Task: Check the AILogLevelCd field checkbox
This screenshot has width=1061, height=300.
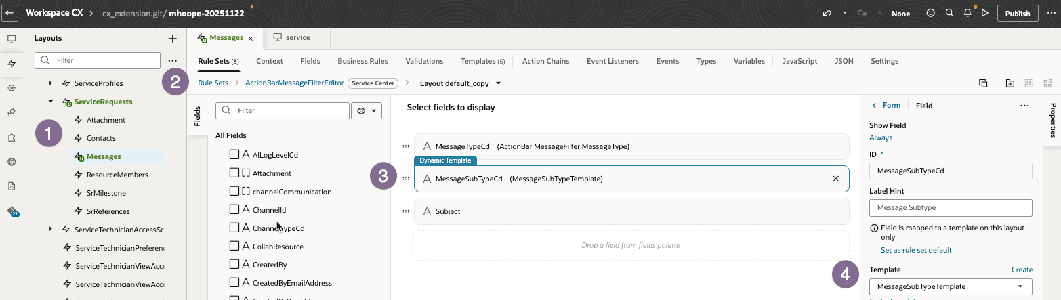Action: 234,155
